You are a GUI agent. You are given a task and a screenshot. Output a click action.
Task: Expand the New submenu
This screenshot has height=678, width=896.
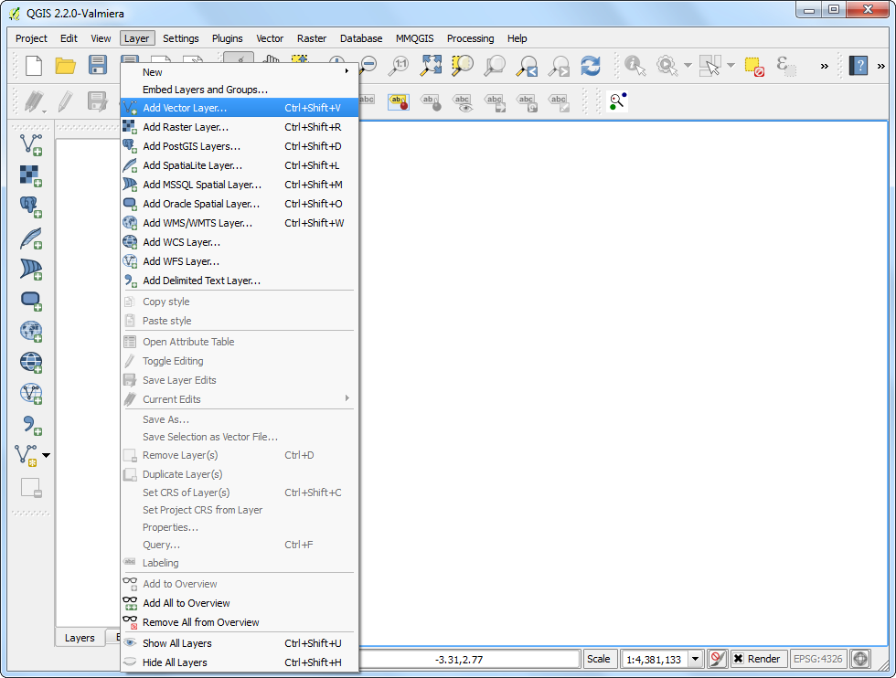240,72
